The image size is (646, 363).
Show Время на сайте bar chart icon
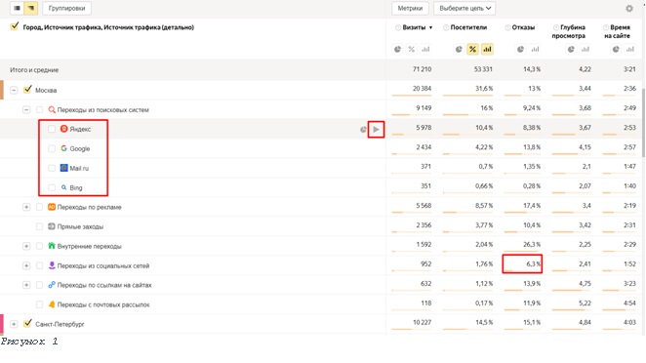(x=630, y=50)
